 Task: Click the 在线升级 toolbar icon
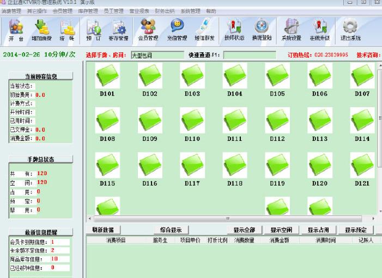pos(320,30)
